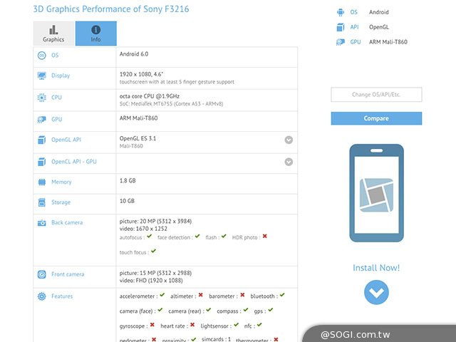Click the Storage icon
456x342 pixels.
point(41,202)
